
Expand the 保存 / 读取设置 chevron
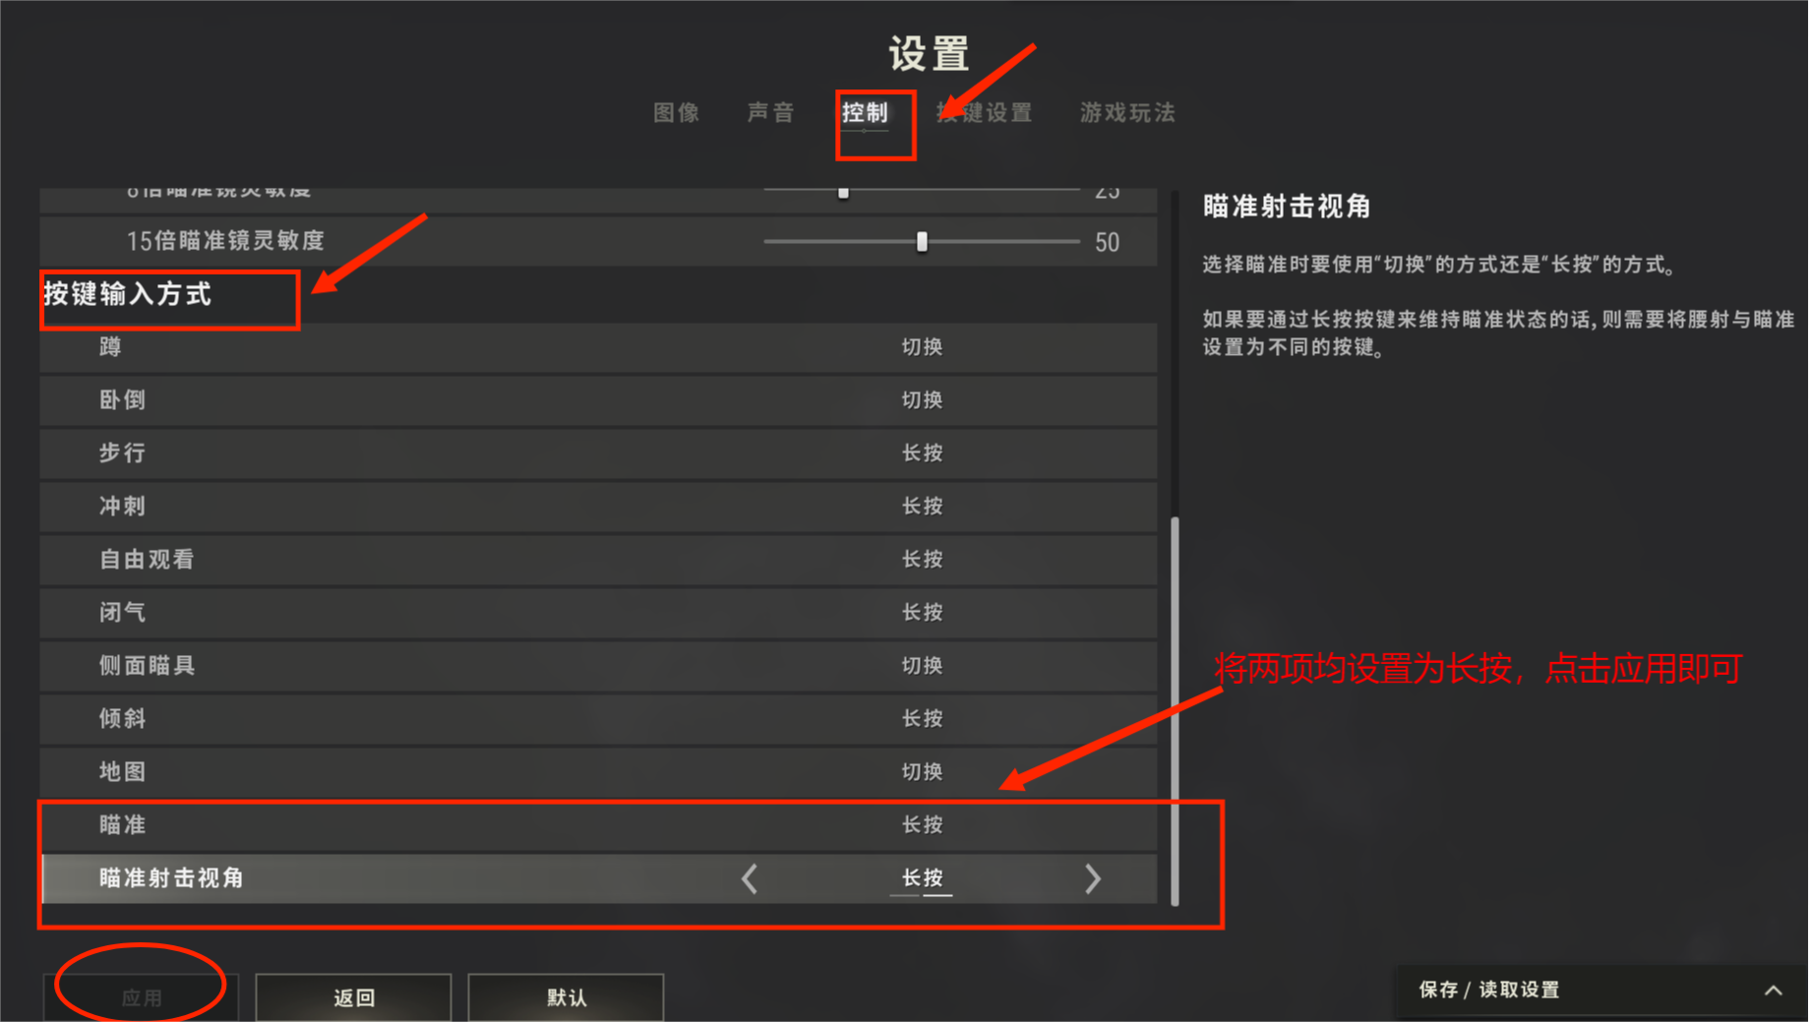tap(1773, 991)
